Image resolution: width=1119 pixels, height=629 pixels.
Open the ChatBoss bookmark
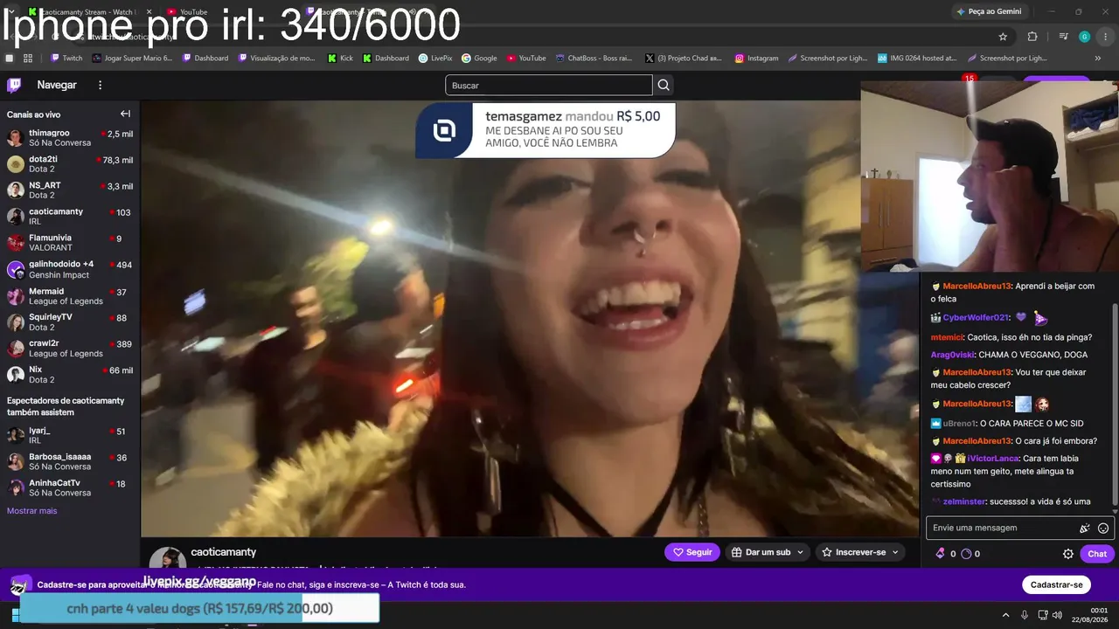[594, 59]
